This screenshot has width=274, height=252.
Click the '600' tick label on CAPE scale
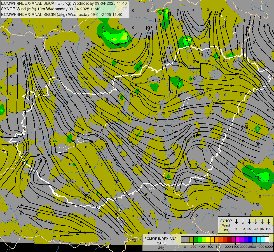pos(210,247)
